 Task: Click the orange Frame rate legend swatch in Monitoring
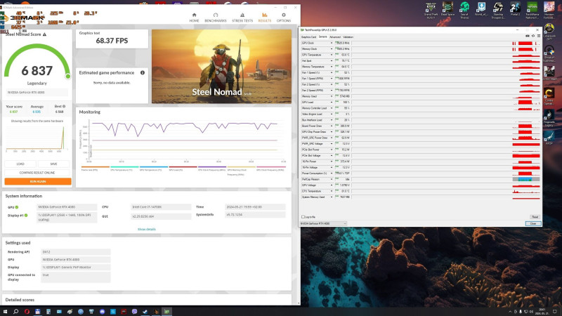click(96, 167)
